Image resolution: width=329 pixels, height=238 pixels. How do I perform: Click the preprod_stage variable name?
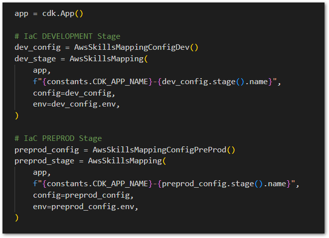(44, 161)
